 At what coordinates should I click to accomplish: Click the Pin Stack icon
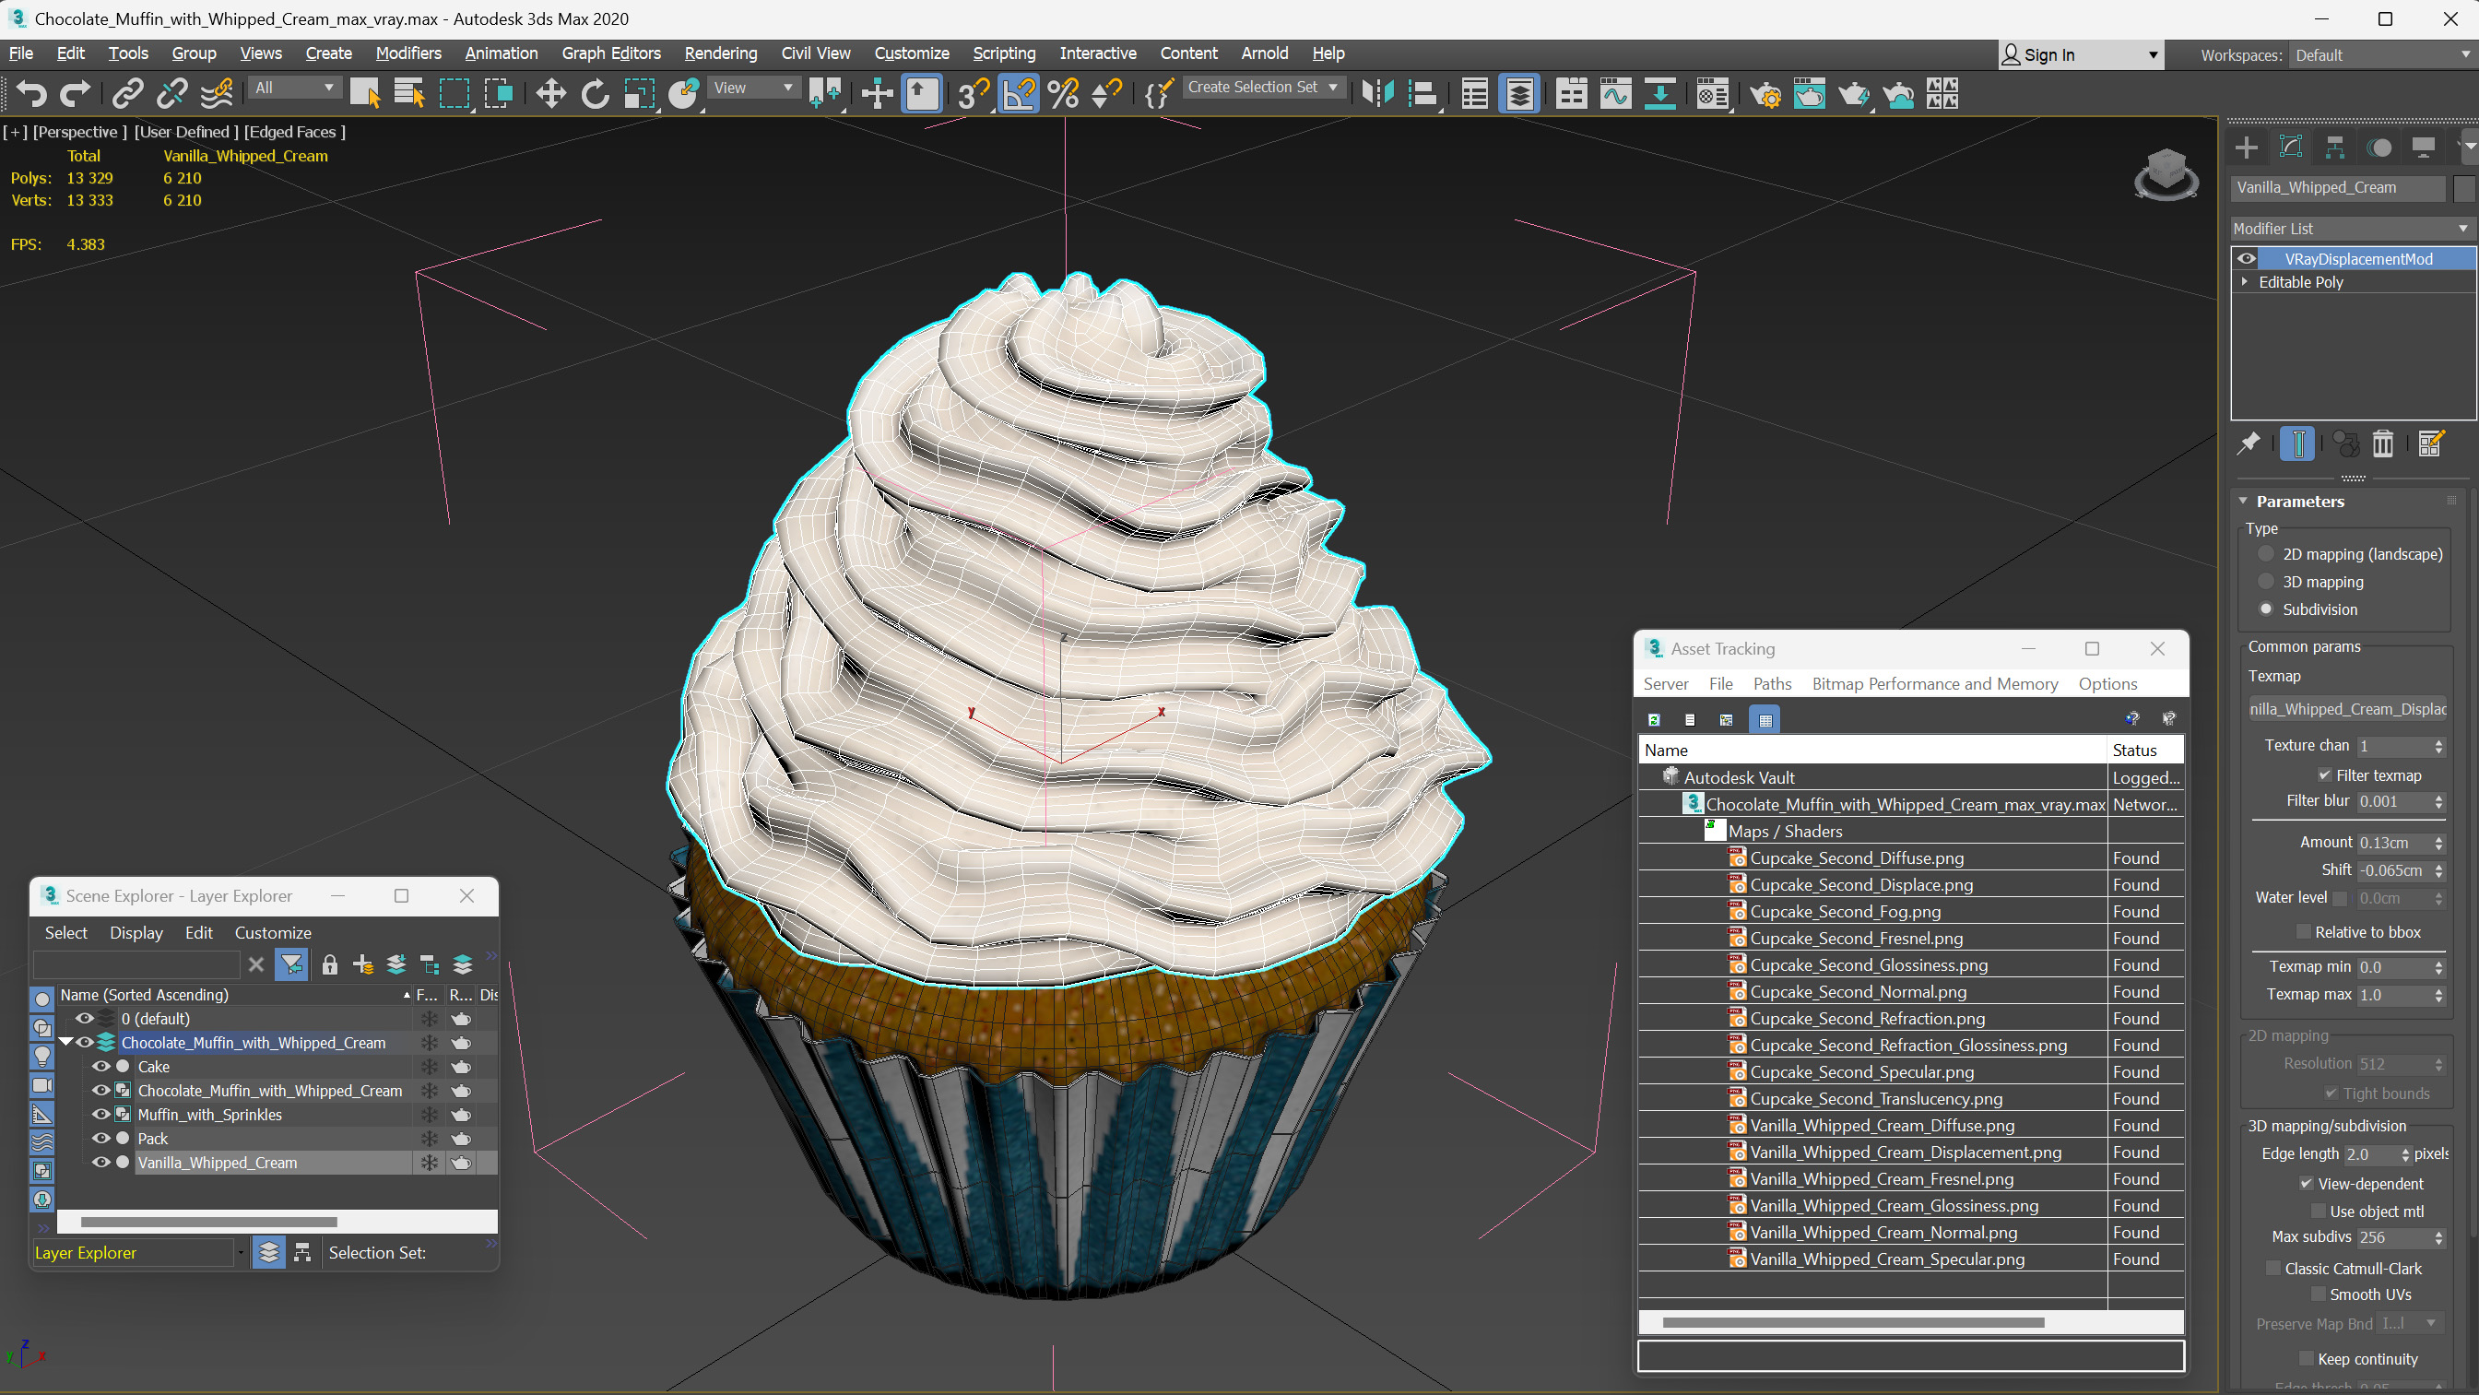coord(2248,443)
